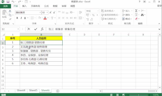Save the workbook with the floppy disk icon
Viewport: 162px width, 96px height.
[x=8, y=2]
